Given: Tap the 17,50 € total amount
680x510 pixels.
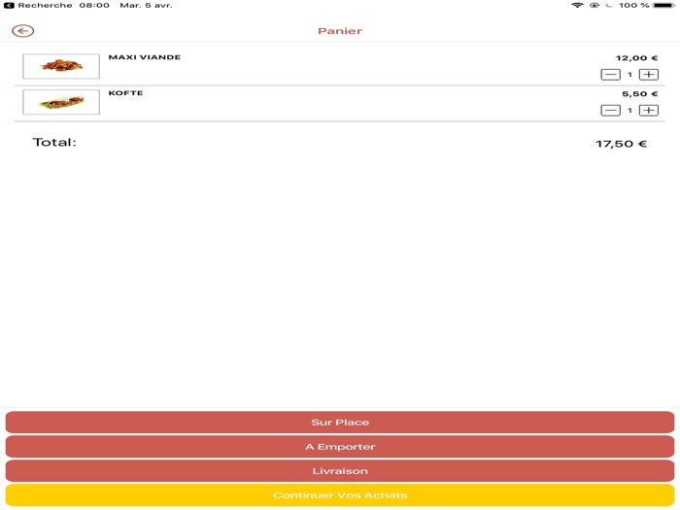Looking at the screenshot, I should coord(621,144).
